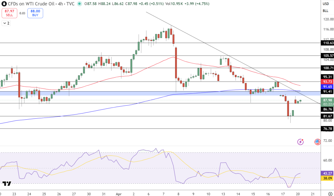Image resolution: width=334 pixels, height=196 pixels.
Task: Open the 4h timeframe label in the legend
Action: coord(60,4)
